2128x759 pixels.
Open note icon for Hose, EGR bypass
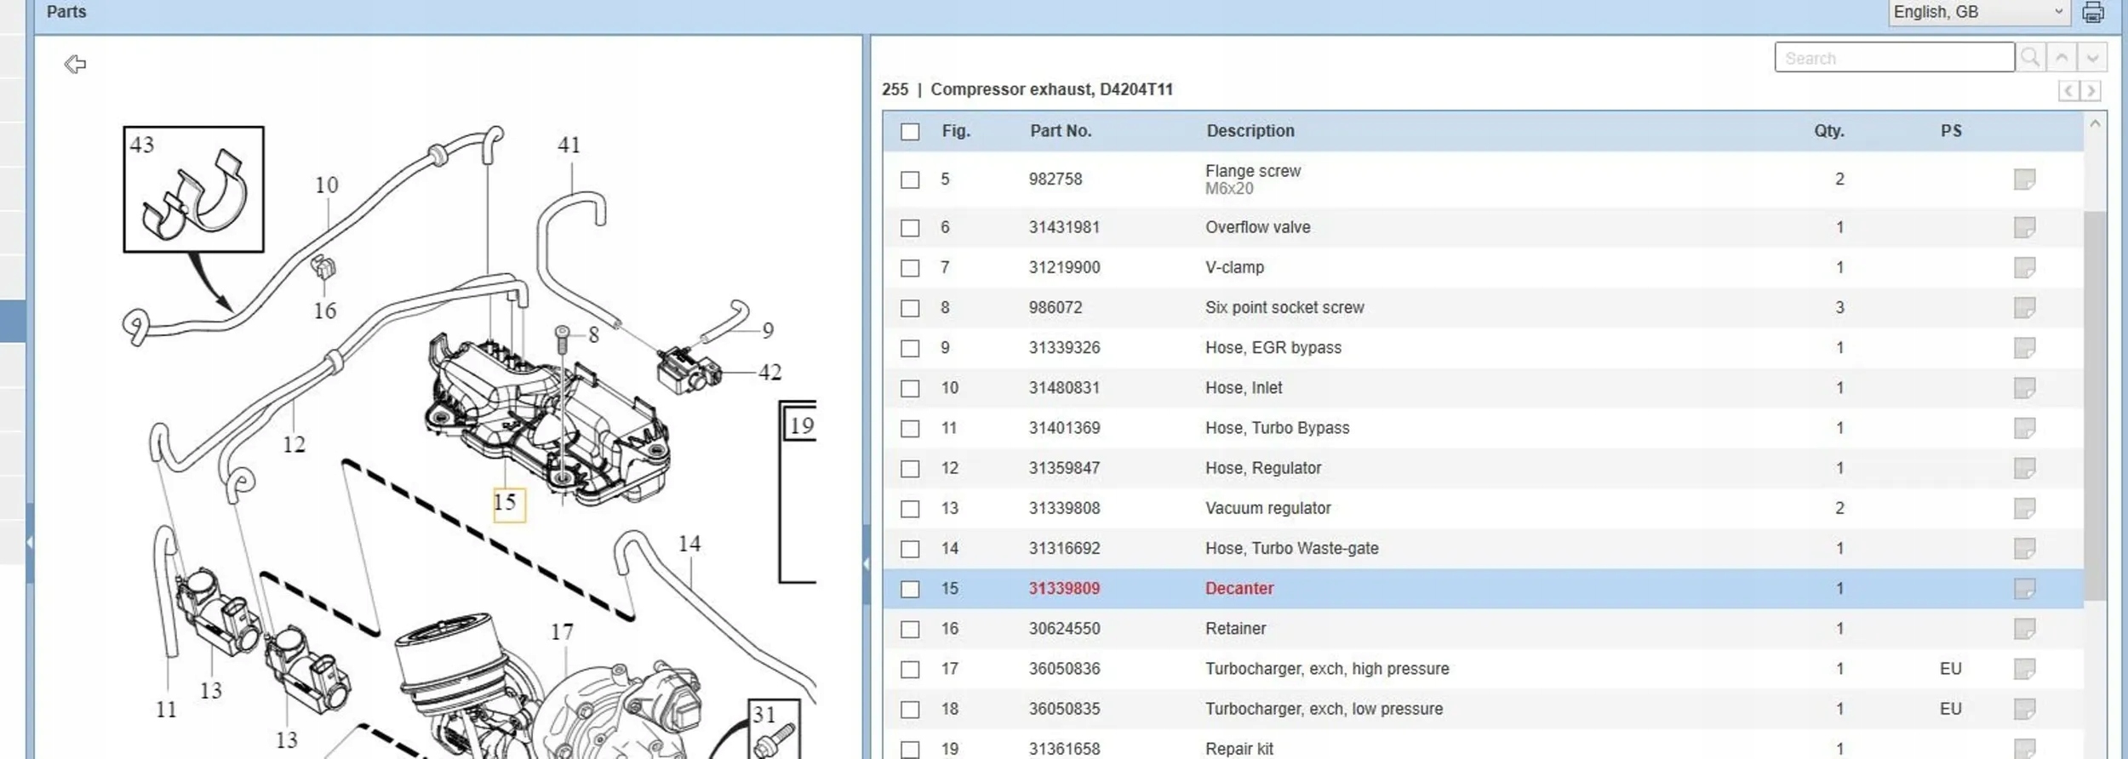(x=2025, y=347)
